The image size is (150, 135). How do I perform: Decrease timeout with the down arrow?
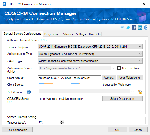(62, 123)
